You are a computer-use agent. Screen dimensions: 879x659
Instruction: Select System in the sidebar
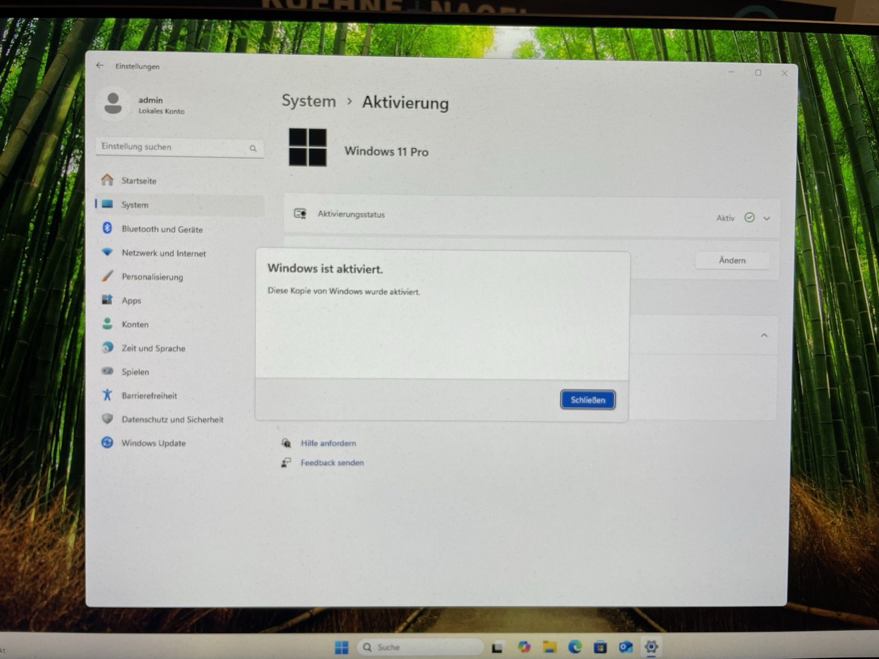coord(180,205)
